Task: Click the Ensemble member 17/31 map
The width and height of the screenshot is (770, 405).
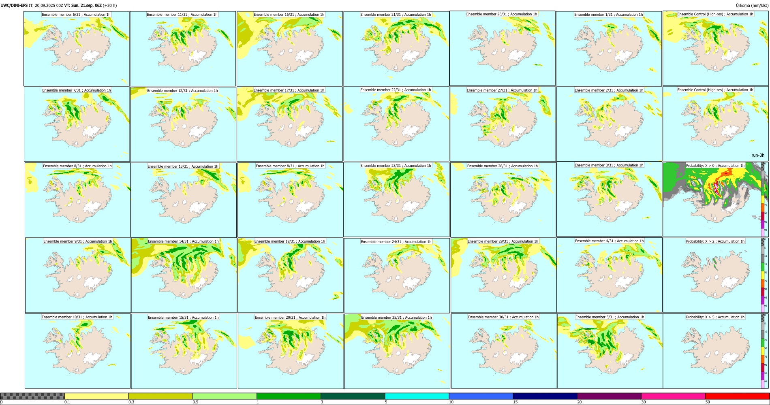Action: [x=290, y=124]
